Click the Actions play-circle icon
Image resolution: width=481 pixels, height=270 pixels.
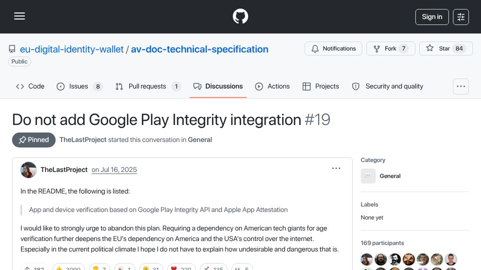tap(259, 86)
